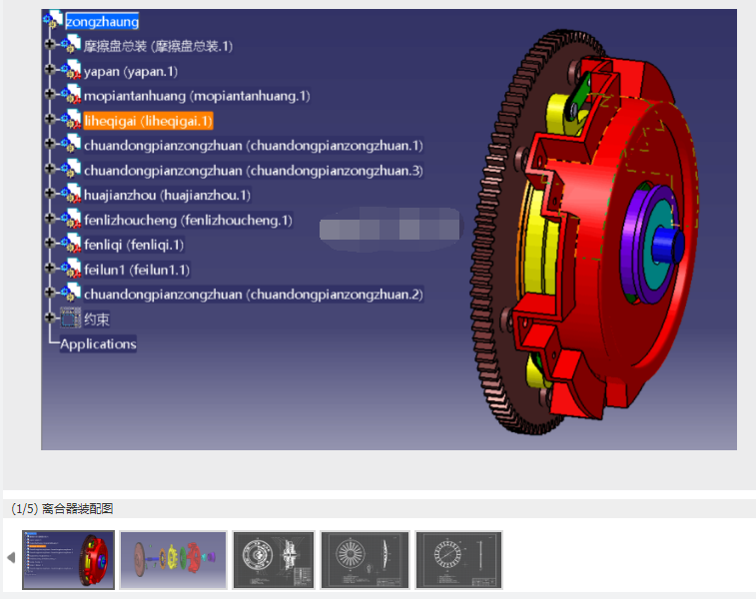Image resolution: width=756 pixels, height=599 pixels.
Task: Open the fourth drawing thumbnail
Action: [365, 560]
